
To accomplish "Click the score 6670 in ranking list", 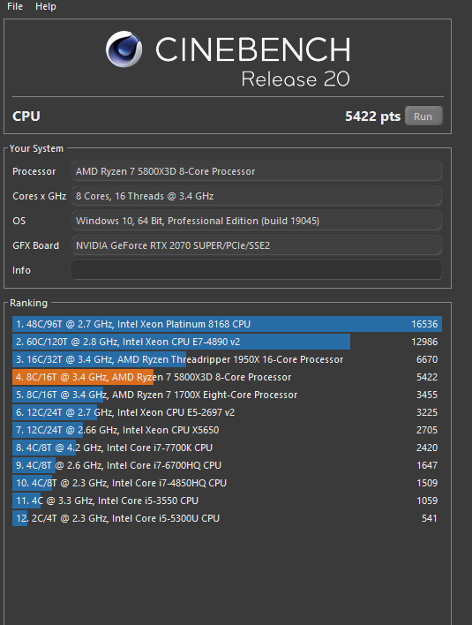I will point(427,359).
